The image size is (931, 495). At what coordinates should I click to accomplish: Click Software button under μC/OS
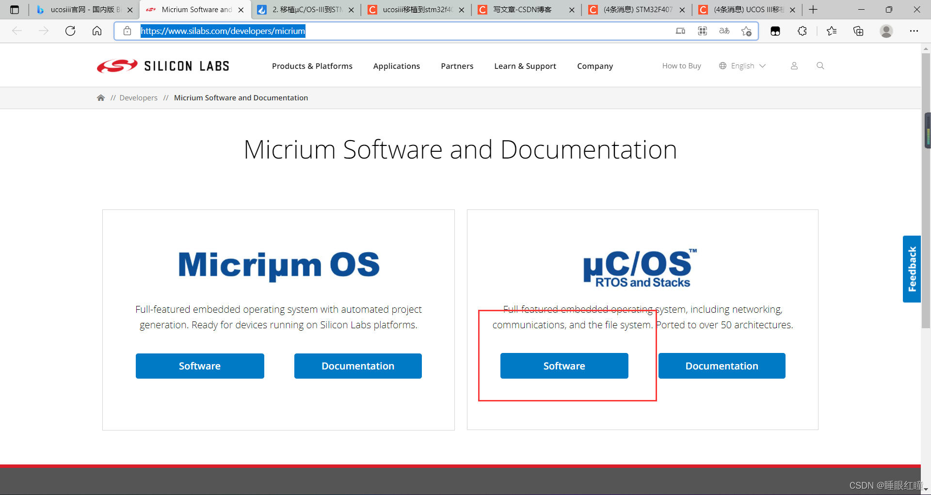click(564, 366)
